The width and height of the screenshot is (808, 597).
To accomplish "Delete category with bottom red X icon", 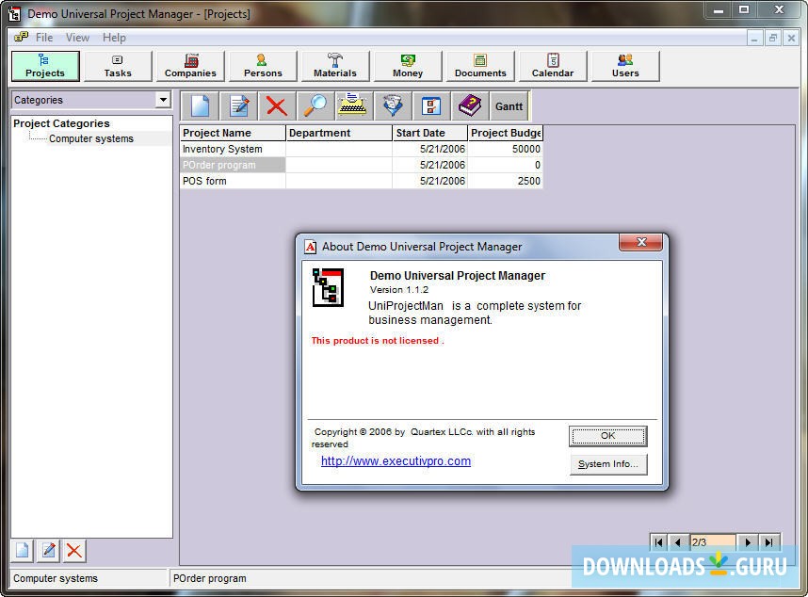I will point(74,551).
